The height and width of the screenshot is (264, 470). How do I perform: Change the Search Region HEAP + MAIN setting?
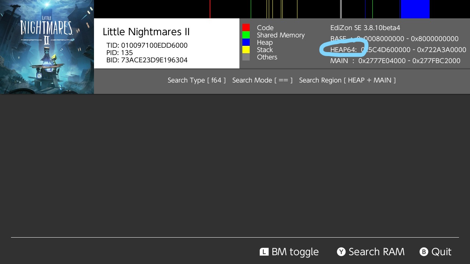click(347, 80)
